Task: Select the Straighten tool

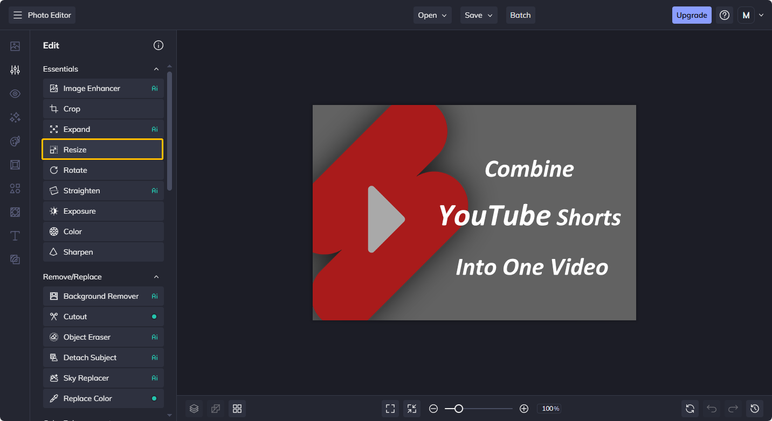Action: click(104, 191)
